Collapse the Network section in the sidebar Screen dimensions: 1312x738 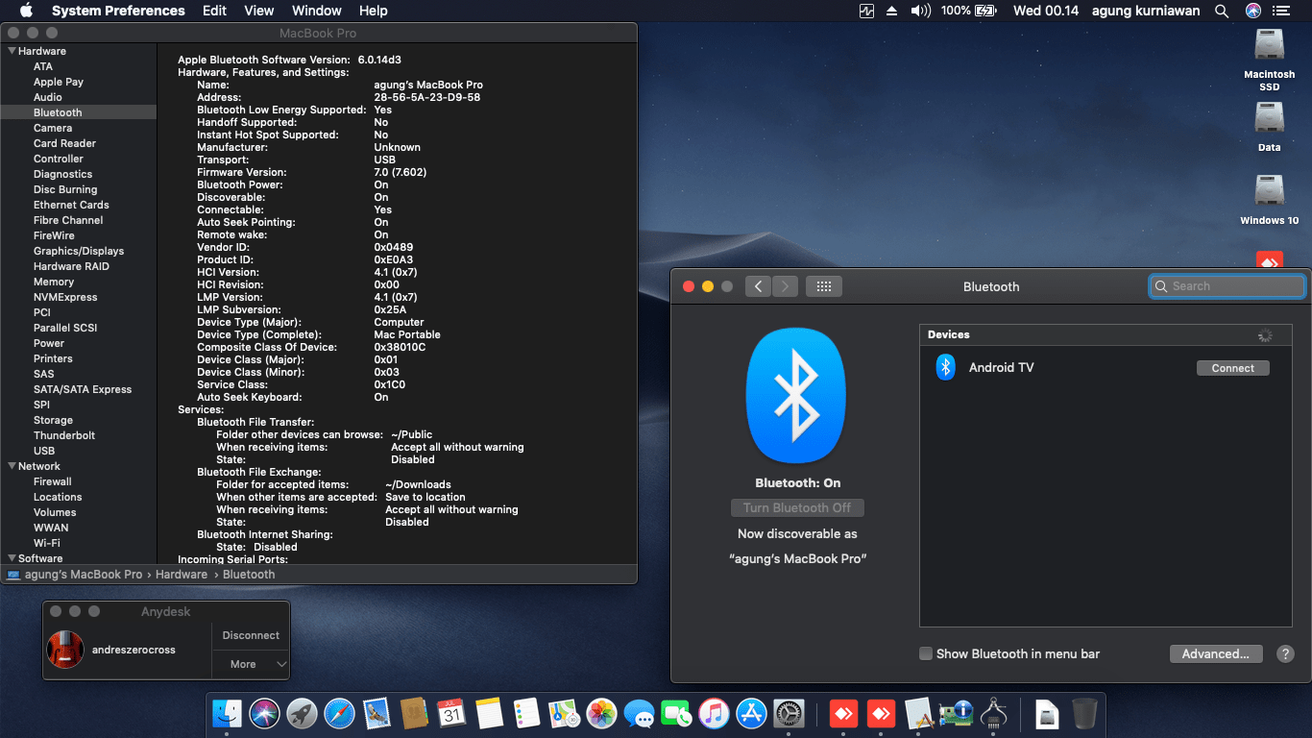point(12,465)
